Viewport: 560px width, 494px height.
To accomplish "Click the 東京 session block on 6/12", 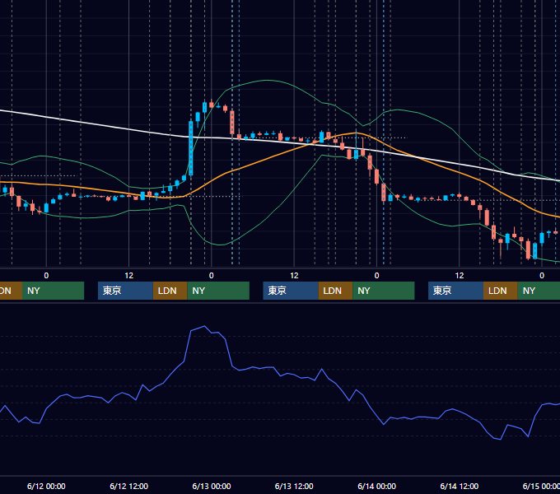I will click(125, 291).
